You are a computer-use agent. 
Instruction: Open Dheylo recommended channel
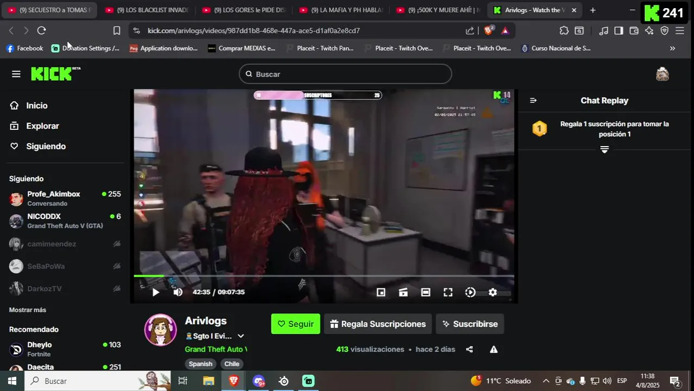(x=65, y=349)
